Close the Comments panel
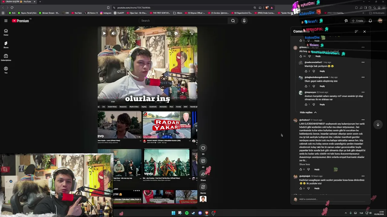This screenshot has width=387, height=217. point(364,31)
